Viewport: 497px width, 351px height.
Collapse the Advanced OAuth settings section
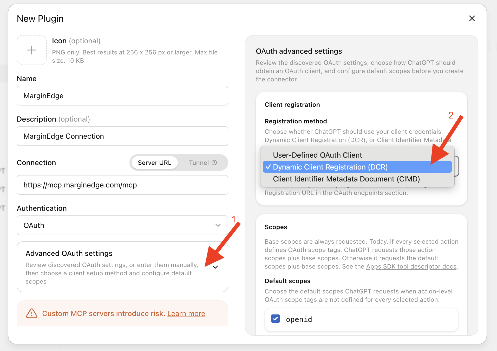click(x=215, y=267)
